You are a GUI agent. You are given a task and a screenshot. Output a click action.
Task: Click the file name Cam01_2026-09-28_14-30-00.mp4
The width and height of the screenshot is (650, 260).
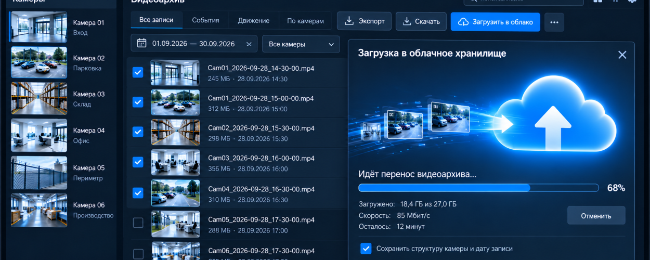[x=261, y=68]
